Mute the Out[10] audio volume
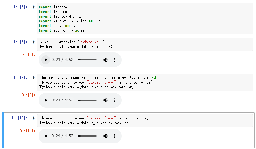Viewport: 256px width, 149px height. click(x=106, y=136)
